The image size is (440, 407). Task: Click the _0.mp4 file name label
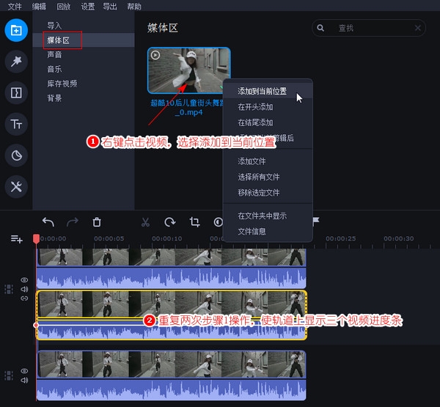[188, 112]
